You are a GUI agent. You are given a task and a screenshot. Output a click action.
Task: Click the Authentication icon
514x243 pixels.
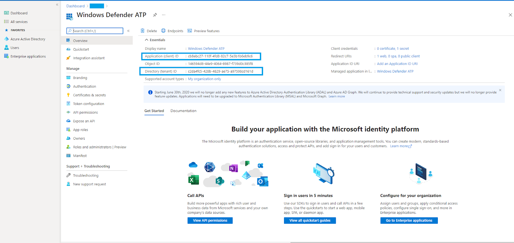[x=68, y=86]
